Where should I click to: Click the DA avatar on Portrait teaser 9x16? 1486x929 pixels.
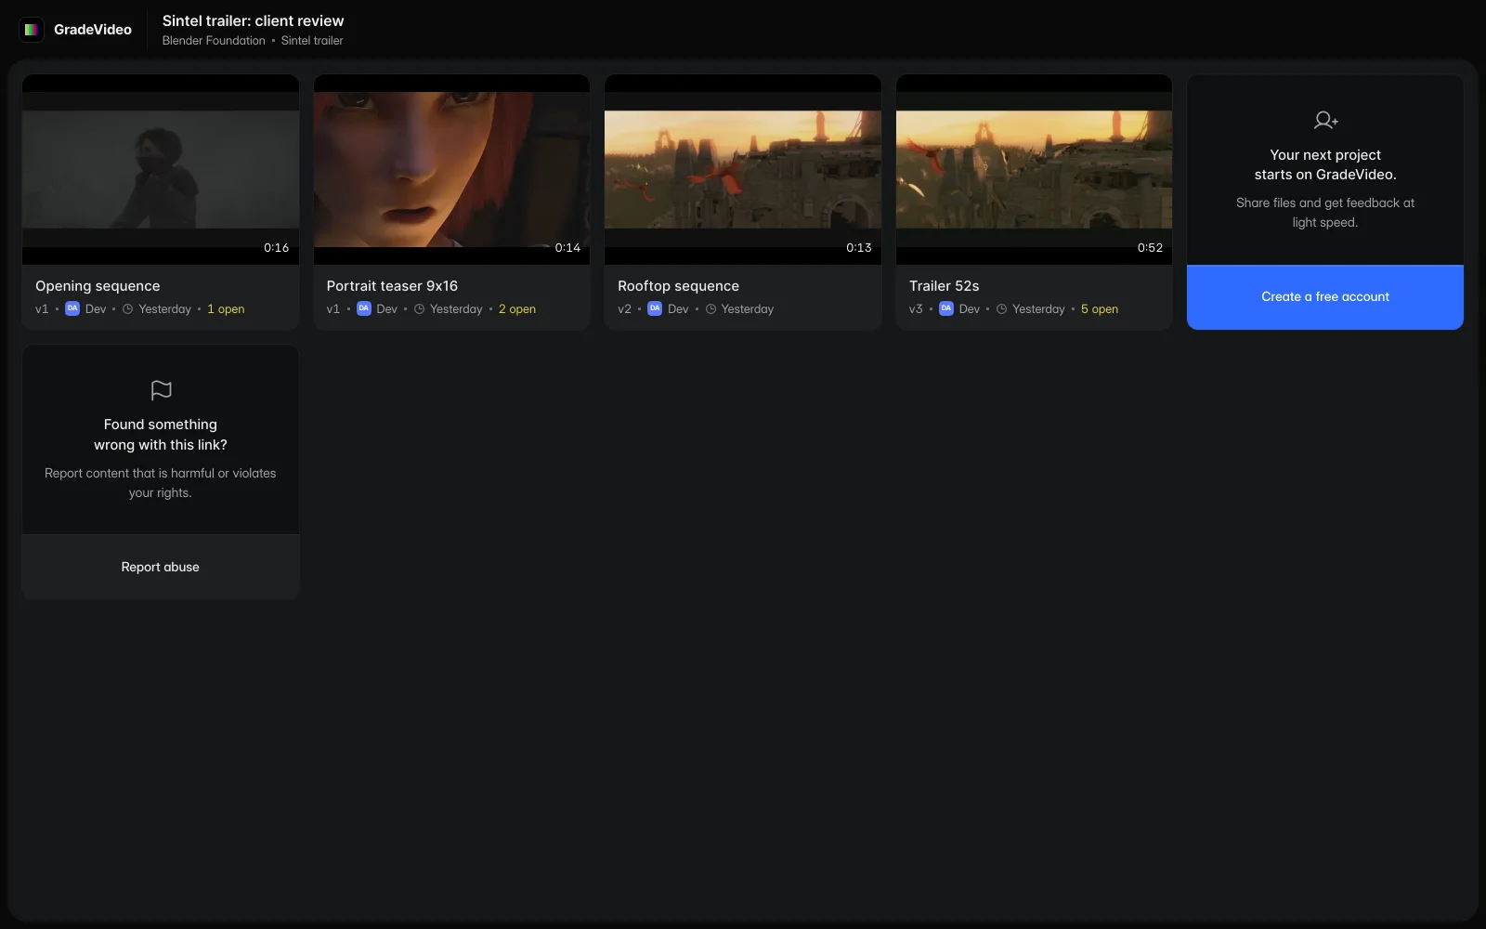pos(364,308)
